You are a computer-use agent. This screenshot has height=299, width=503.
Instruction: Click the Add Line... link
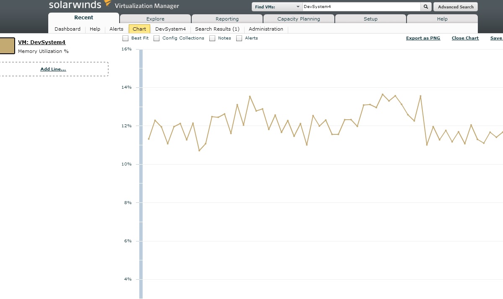53,69
